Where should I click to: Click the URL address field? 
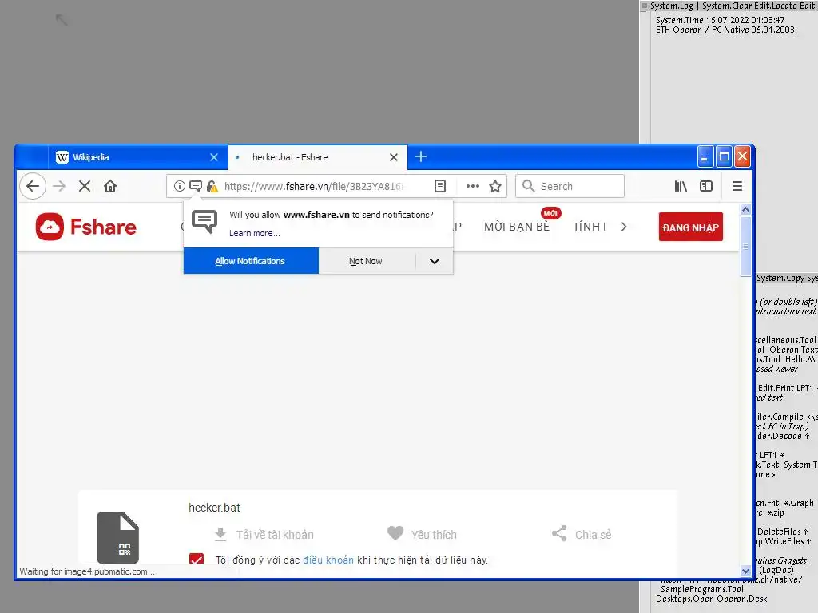coord(313,186)
